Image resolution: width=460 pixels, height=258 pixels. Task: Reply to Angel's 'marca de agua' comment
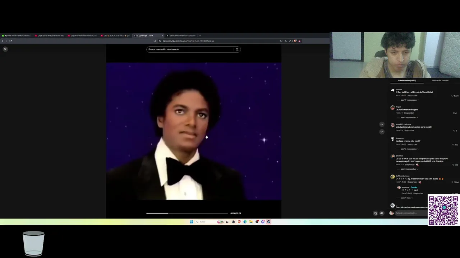409,113
